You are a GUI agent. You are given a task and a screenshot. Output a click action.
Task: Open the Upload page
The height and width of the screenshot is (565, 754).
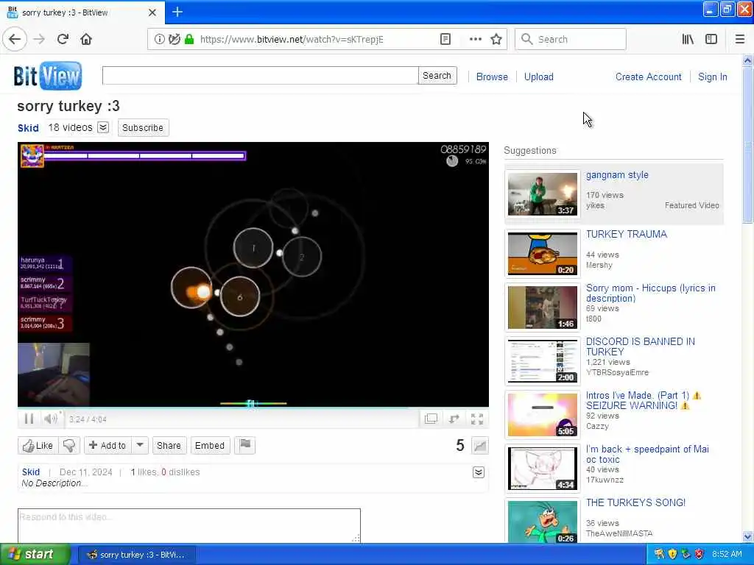[538, 77]
